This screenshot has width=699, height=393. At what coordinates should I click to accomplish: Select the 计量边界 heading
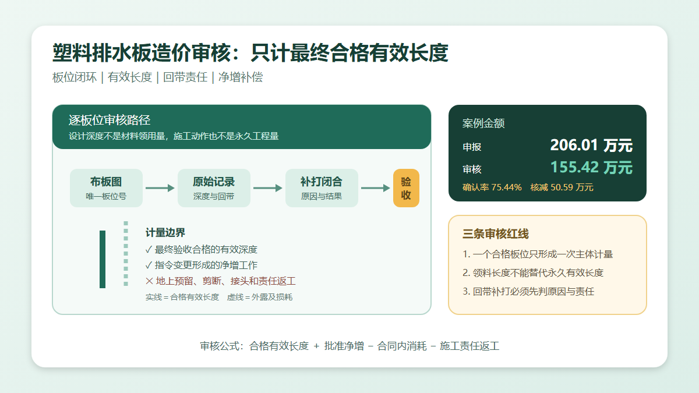(165, 233)
